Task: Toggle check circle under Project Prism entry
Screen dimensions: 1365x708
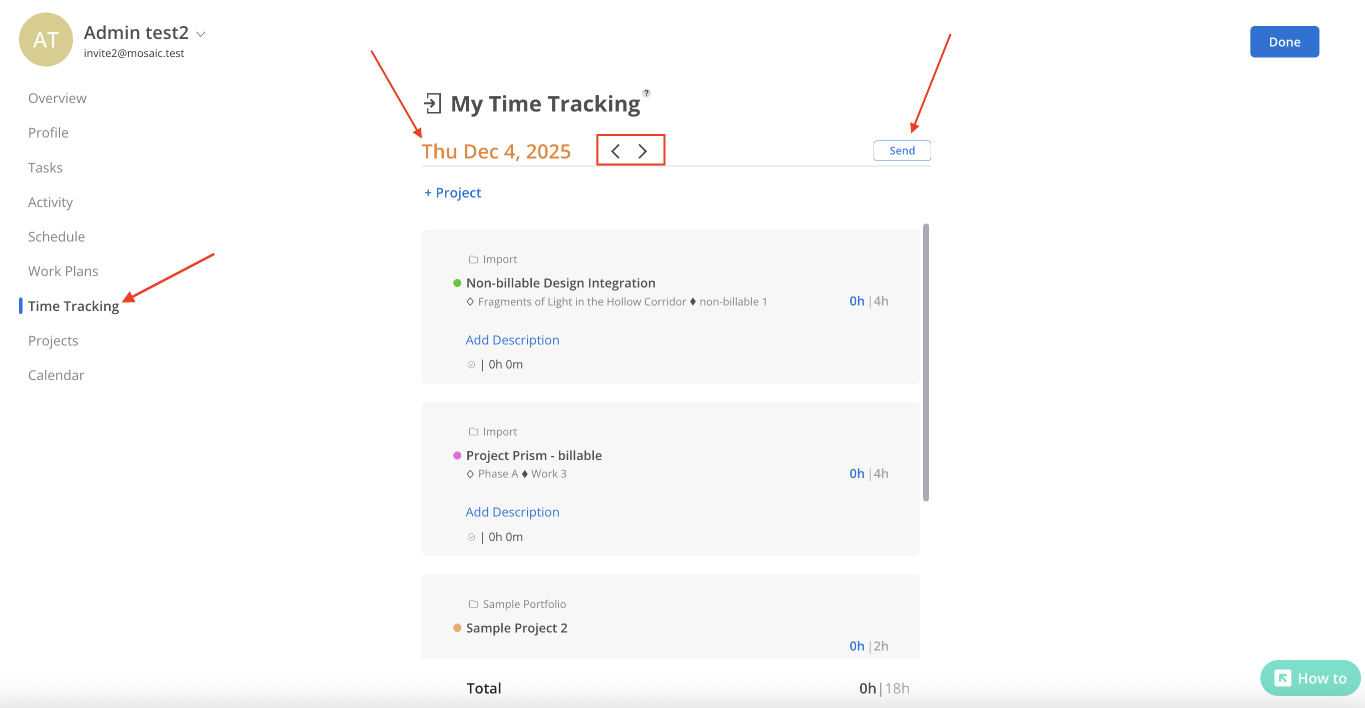Action: tap(471, 537)
